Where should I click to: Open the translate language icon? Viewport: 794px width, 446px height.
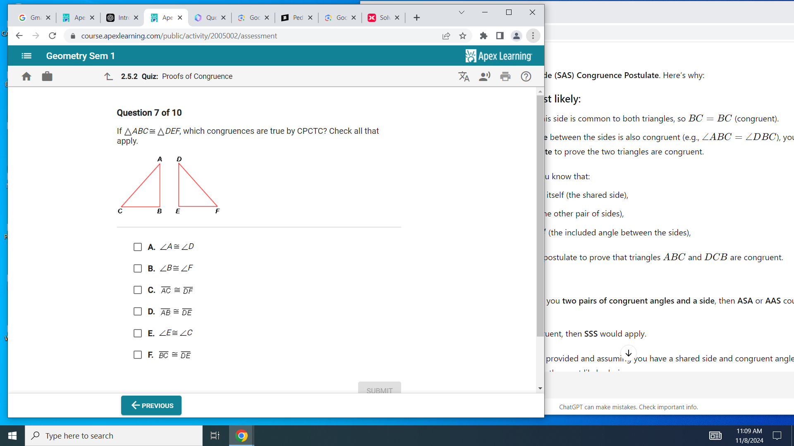(x=464, y=76)
